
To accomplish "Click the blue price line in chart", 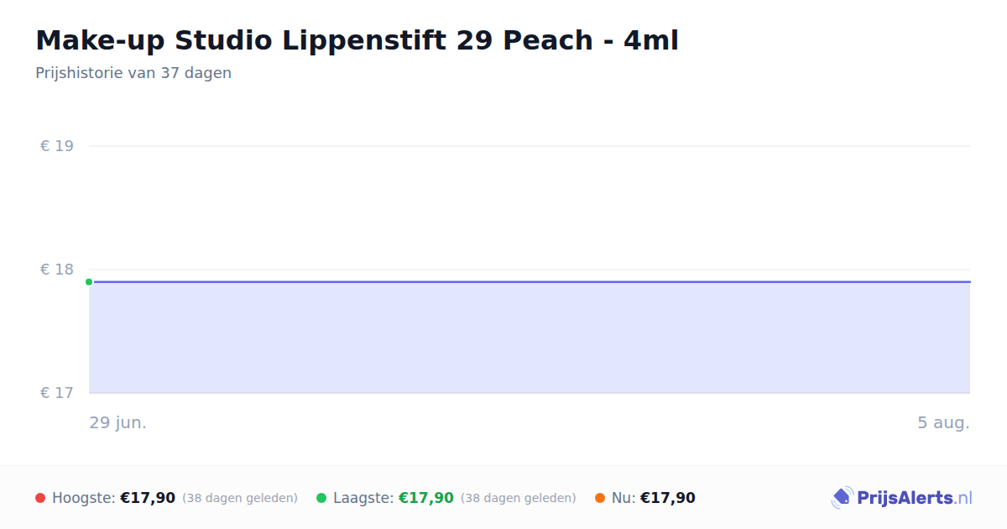I will tap(530, 282).
